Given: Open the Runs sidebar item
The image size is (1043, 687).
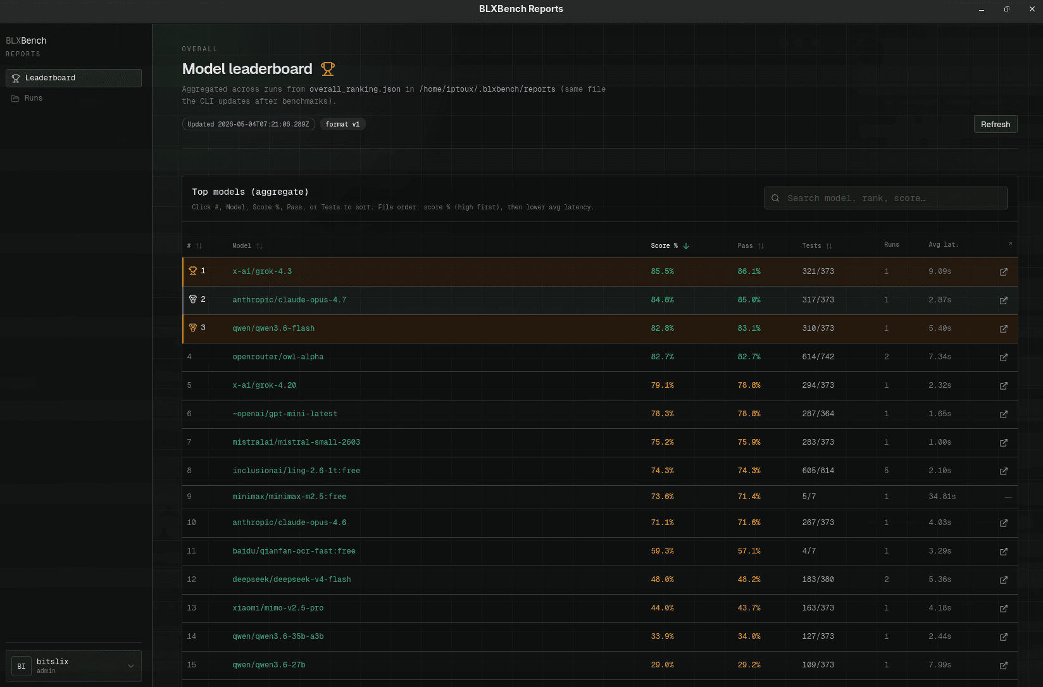Looking at the screenshot, I should 73,98.
